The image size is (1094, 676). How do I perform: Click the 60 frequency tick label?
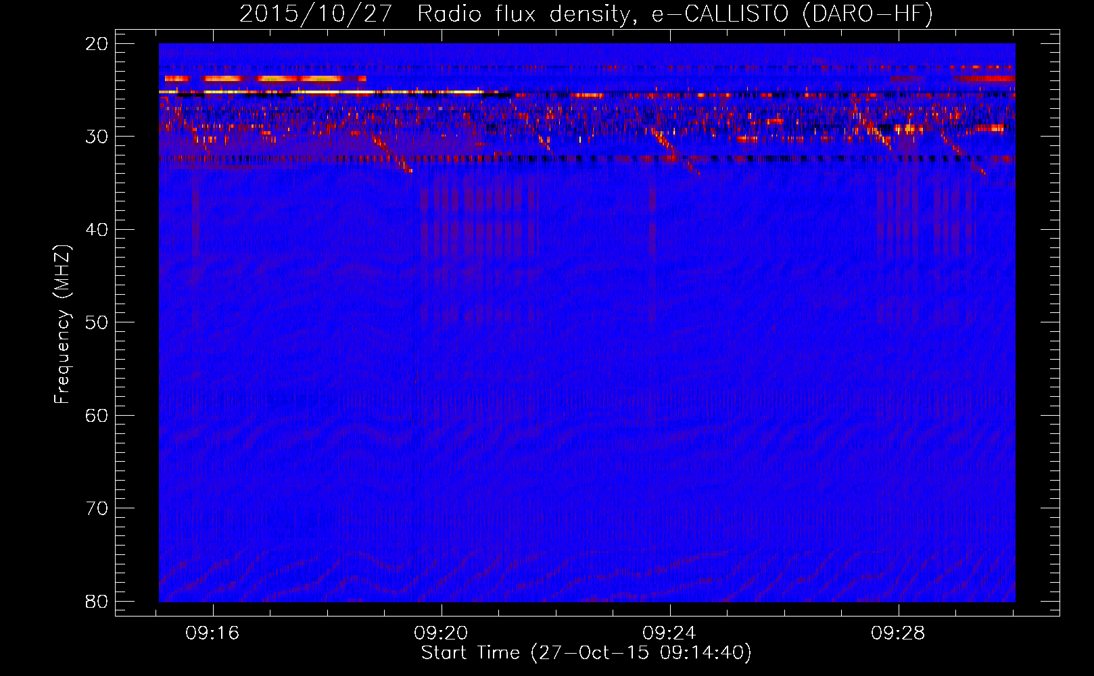[x=97, y=415]
